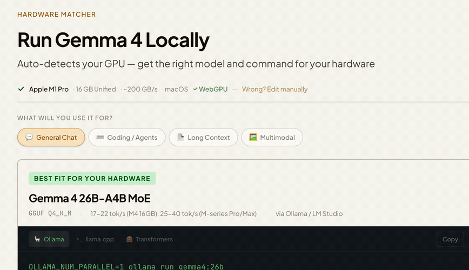Click the document icon in Long Context
This screenshot has width=469, height=270.
[x=180, y=137]
